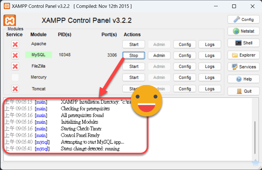Viewport: 262px width, 170px height.
Task: Toggle the Tomcat service red X checkbox
Action: tap(15, 89)
